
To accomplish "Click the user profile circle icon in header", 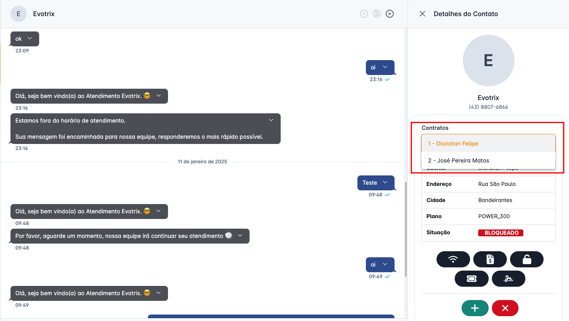I will coord(377,14).
